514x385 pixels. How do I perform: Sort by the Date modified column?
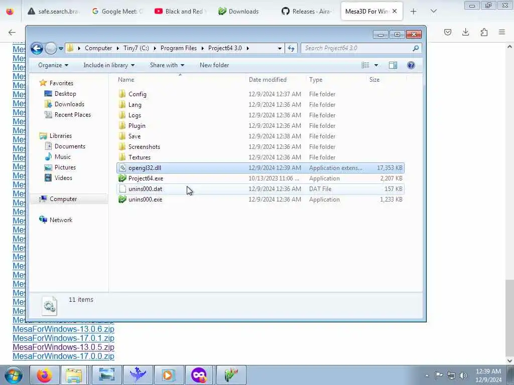(268, 80)
